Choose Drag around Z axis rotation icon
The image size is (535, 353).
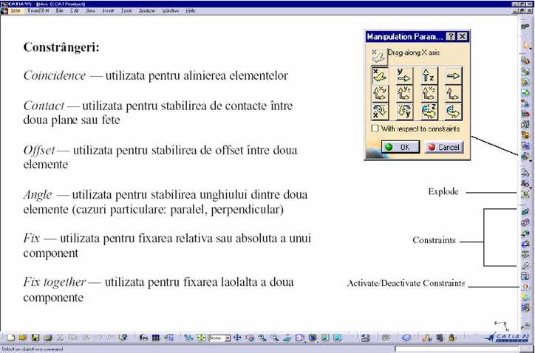click(427, 112)
